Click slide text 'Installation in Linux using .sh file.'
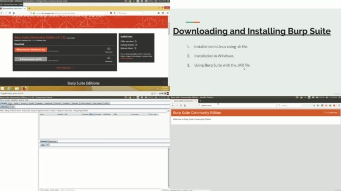341x191 pixels. point(221,47)
